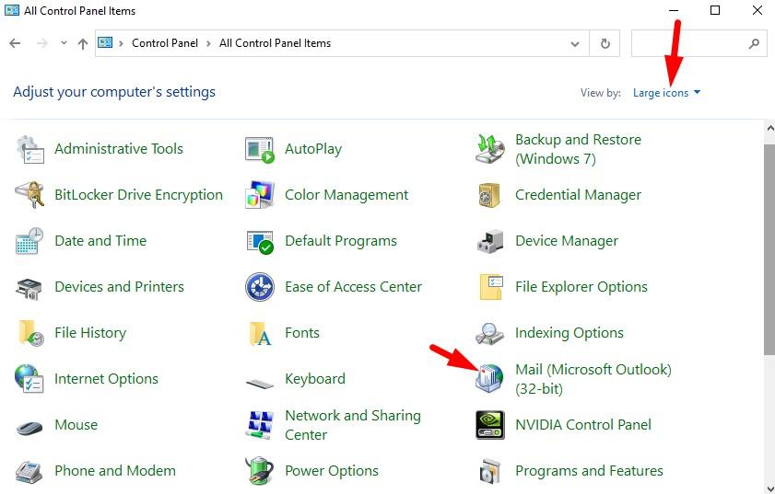Open the Fonts link
775x494 pixels.
coord(302,333)
